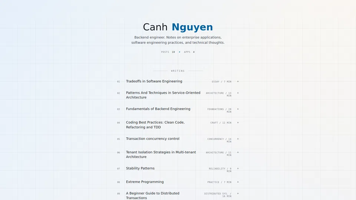Viewport: 356px width, 200px height.
Task: Expand the Stability Patterns plus icon
Action: tap(238, 169)
